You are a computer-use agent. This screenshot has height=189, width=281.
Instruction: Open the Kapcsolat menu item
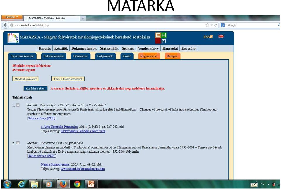[170, 48]
